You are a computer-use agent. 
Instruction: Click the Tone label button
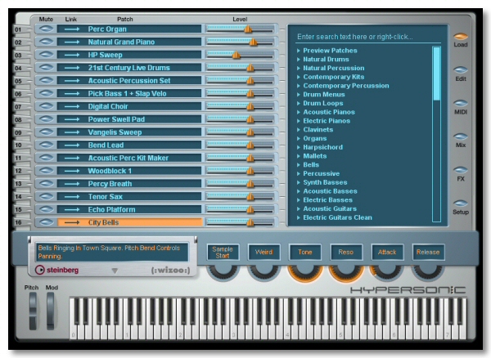[x=305, y=252]
